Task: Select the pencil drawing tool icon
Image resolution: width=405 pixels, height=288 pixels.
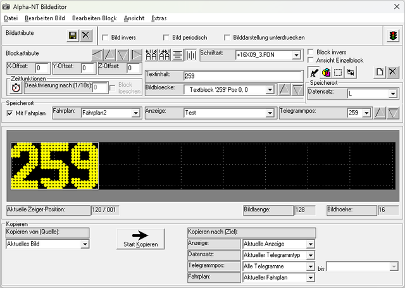Action: tap(314, 72)
